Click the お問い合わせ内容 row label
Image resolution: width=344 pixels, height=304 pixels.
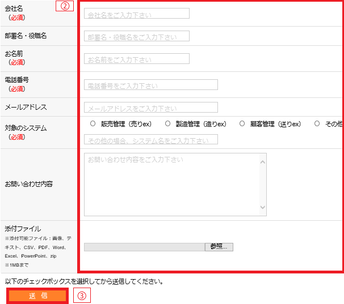coord(29,184)
